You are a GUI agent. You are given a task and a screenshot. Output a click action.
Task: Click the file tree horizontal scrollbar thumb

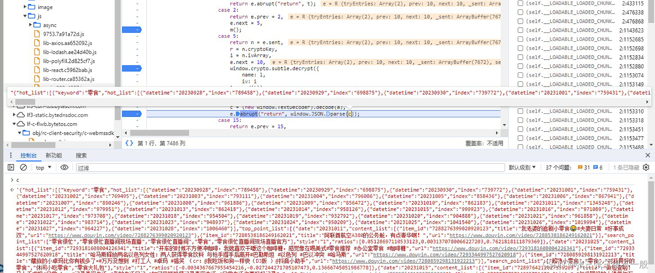click(x=34, y=145)
